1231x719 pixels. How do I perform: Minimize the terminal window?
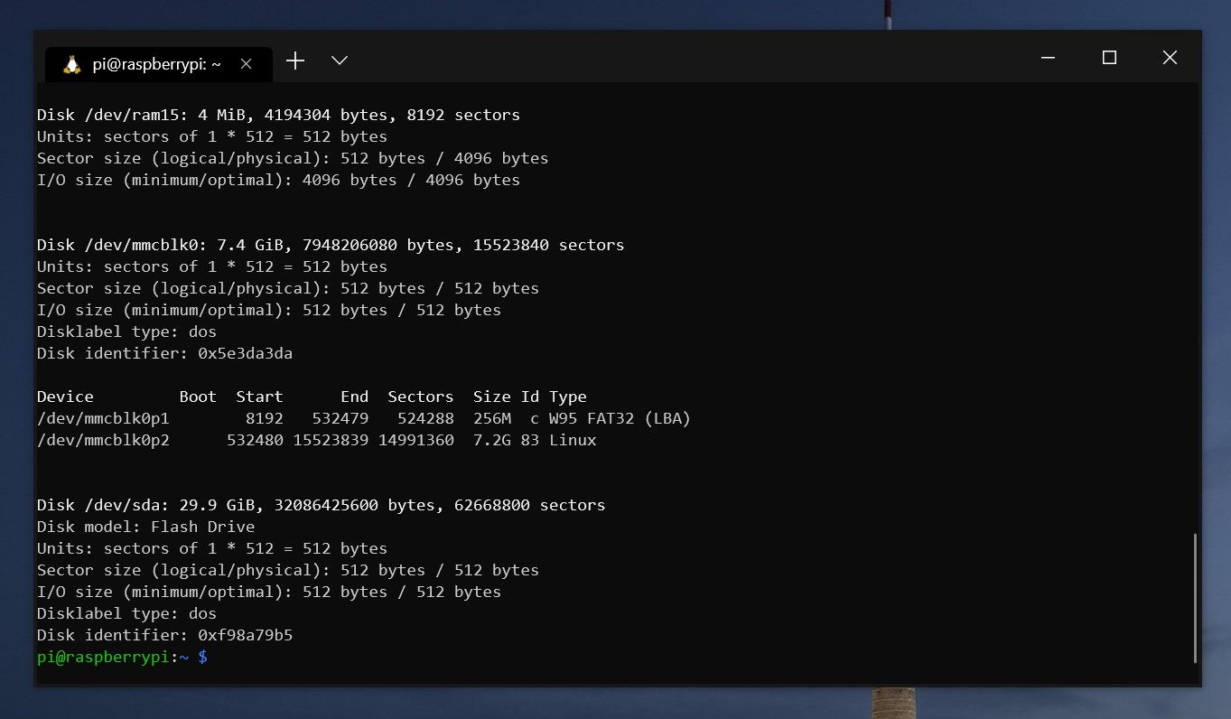(x=1049, y=58)
